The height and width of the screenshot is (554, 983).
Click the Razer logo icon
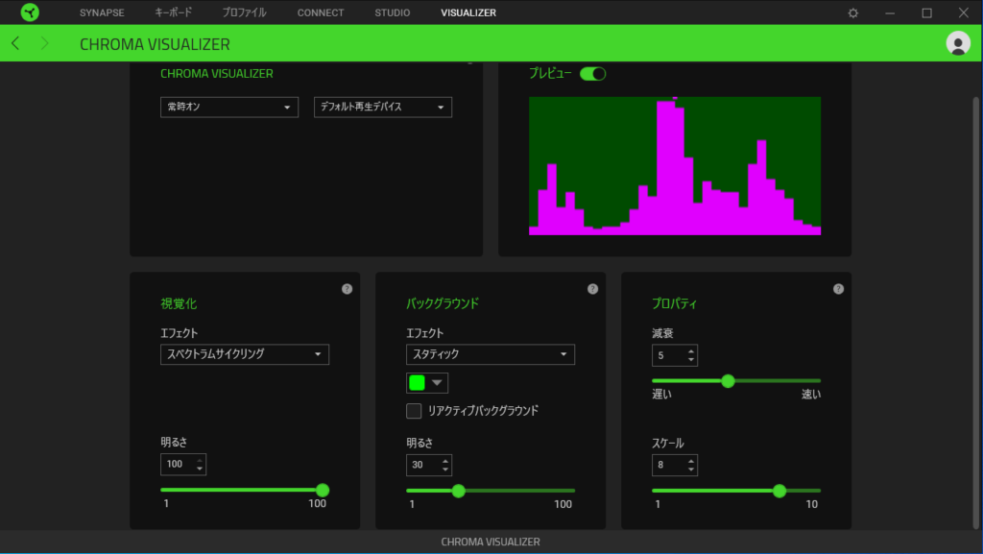coord(30,12)
